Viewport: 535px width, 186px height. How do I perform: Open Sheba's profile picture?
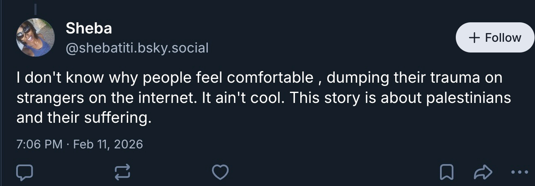tap(36, 38)
